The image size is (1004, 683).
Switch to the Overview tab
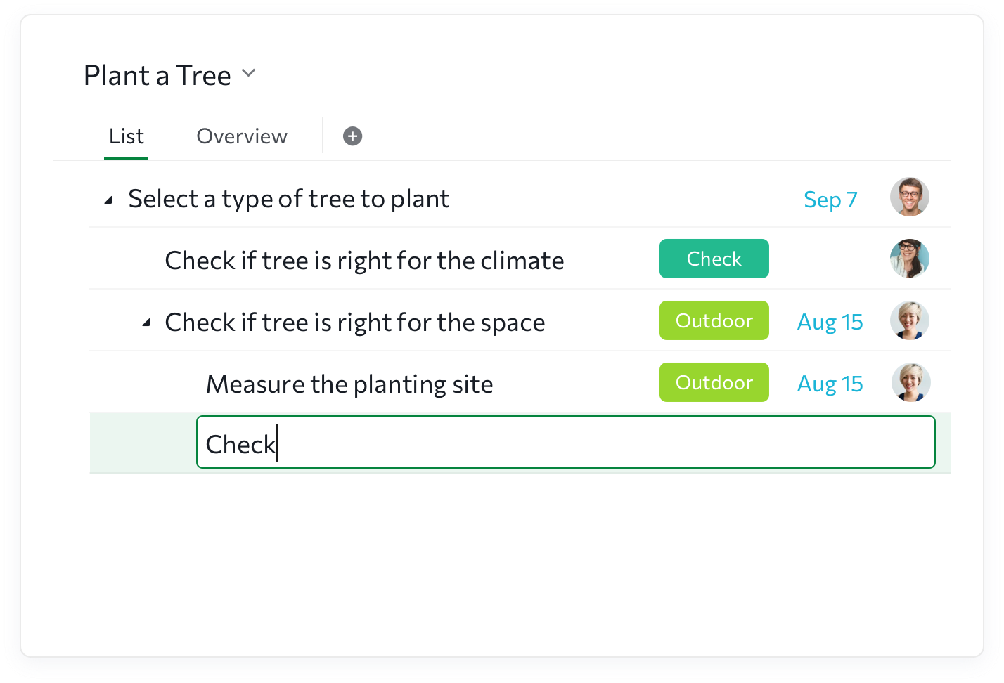click(x=242, y=136)
